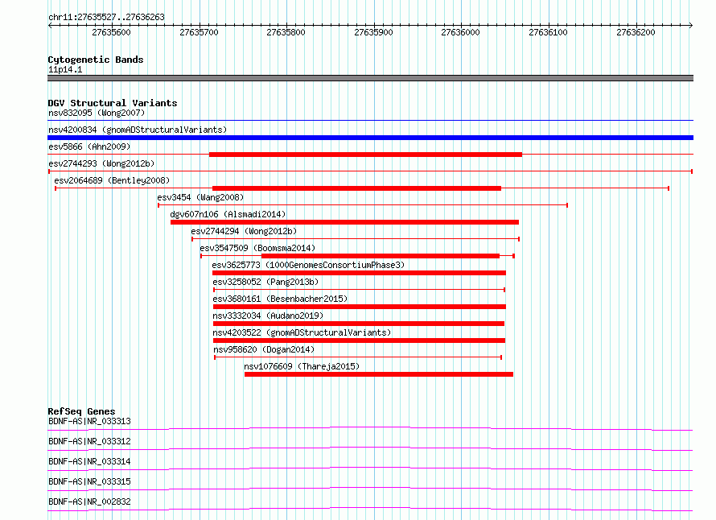This screenshot has width=716, height=520.
Task: Click the red bar of esv5866
Action: tap(365, 155)
